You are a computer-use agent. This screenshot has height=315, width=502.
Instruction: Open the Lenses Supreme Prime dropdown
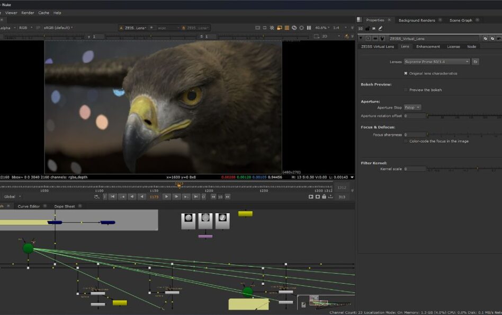[x=437, y=62]
